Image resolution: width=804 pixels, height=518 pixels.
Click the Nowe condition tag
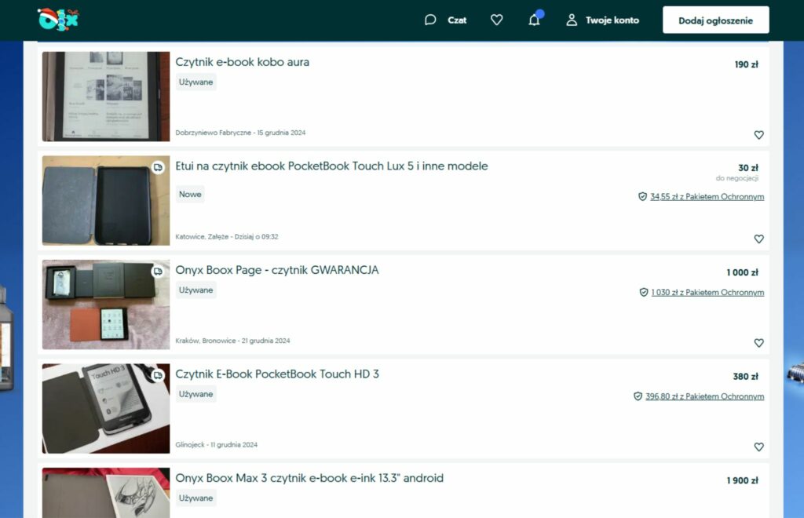tap(190, 194)
